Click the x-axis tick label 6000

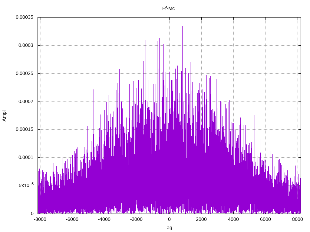[x=265, y=219]
